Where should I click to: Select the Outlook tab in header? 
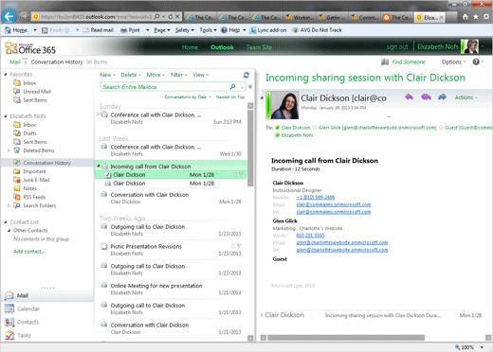coord(222,47)
